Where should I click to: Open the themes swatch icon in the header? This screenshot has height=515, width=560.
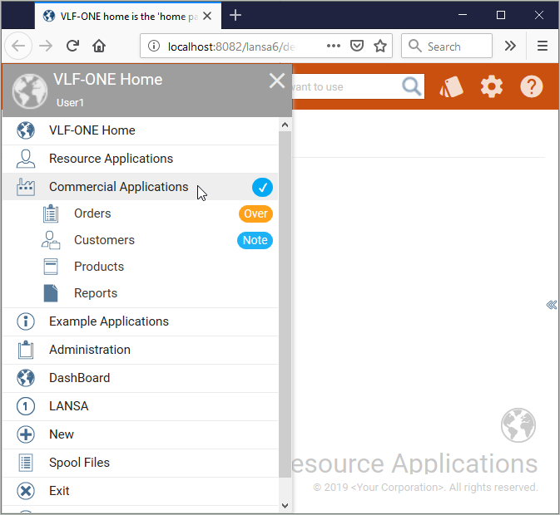(x=451, y=87)
